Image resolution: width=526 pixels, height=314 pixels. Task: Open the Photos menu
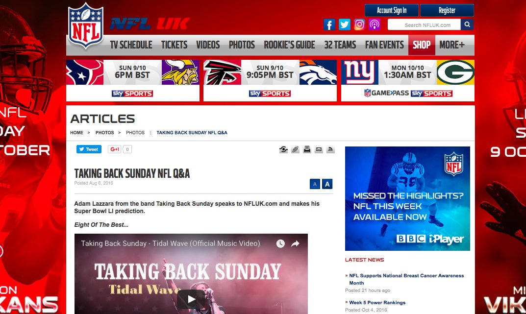point(242,45)
